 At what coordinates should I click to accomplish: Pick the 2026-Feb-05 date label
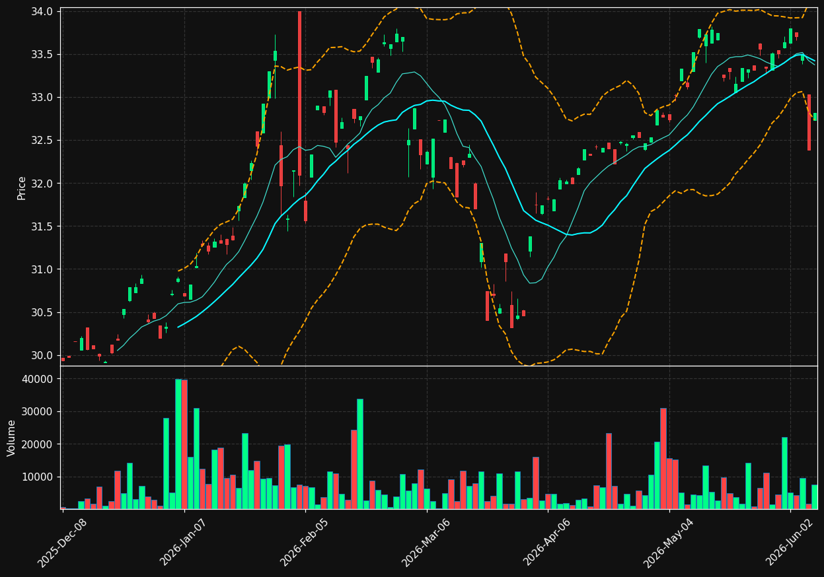pyautogui.click(x=305, y=542)
